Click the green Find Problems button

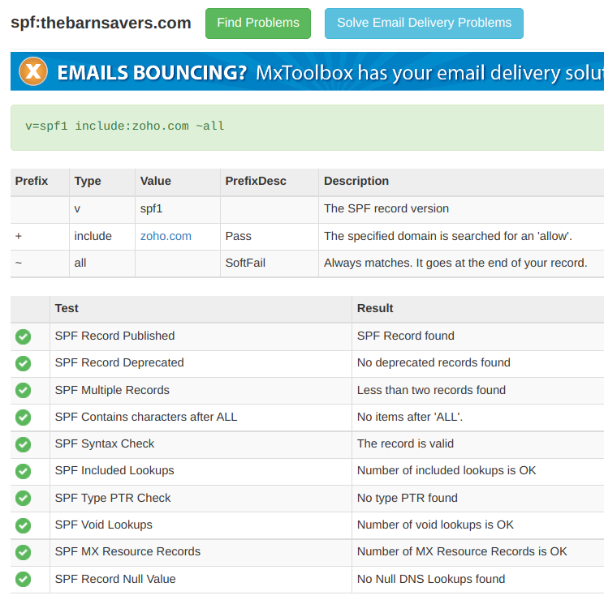pos(257,24)
